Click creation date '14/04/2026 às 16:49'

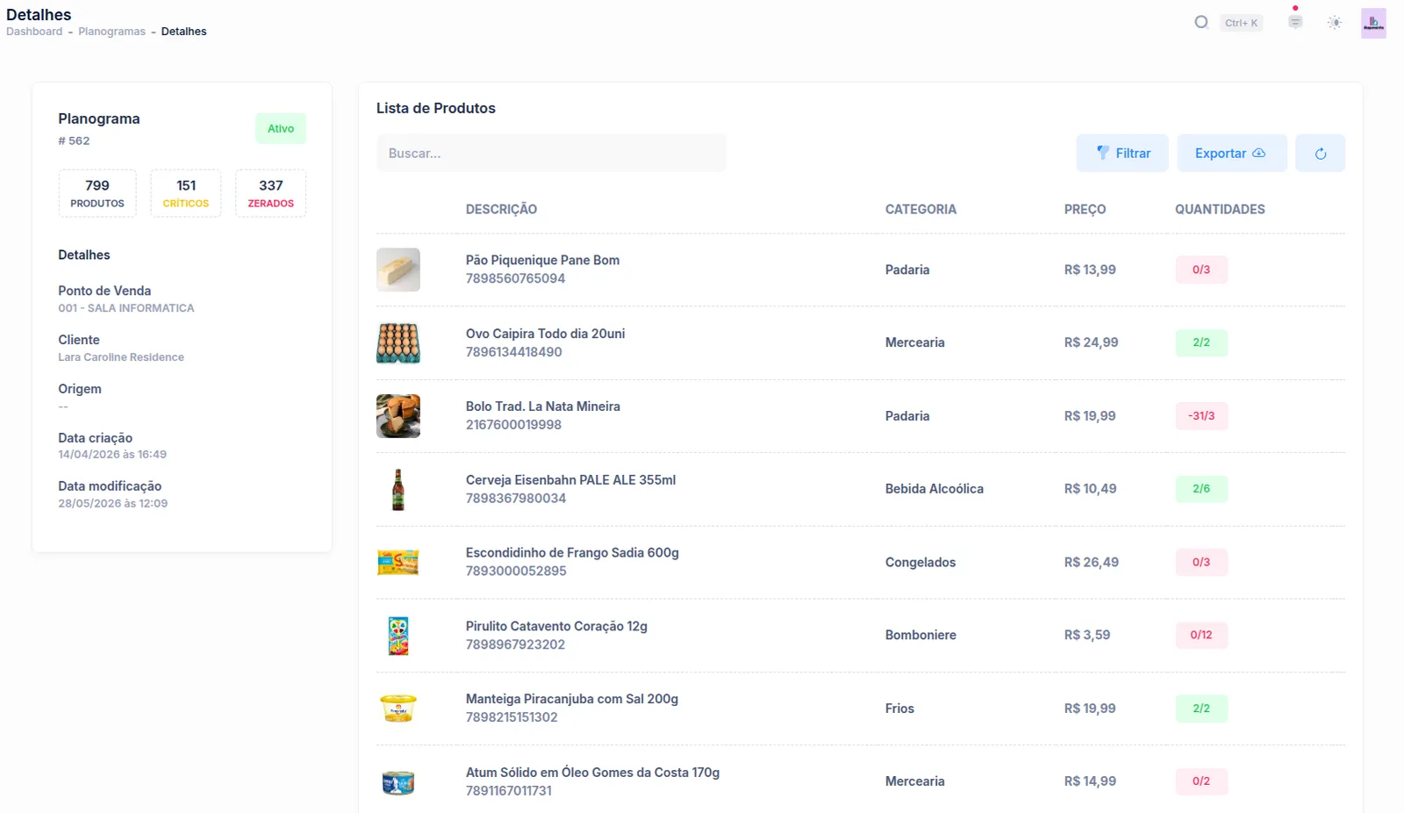[112, 455]
